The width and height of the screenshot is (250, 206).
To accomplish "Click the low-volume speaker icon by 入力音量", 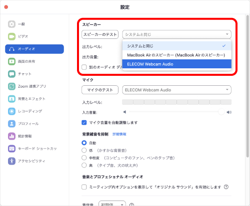I will [x=124, y=112].
